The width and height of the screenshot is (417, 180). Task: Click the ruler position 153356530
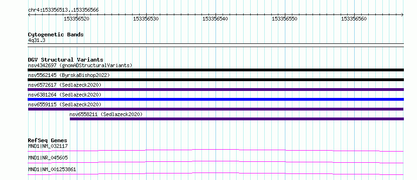(146, 19)
